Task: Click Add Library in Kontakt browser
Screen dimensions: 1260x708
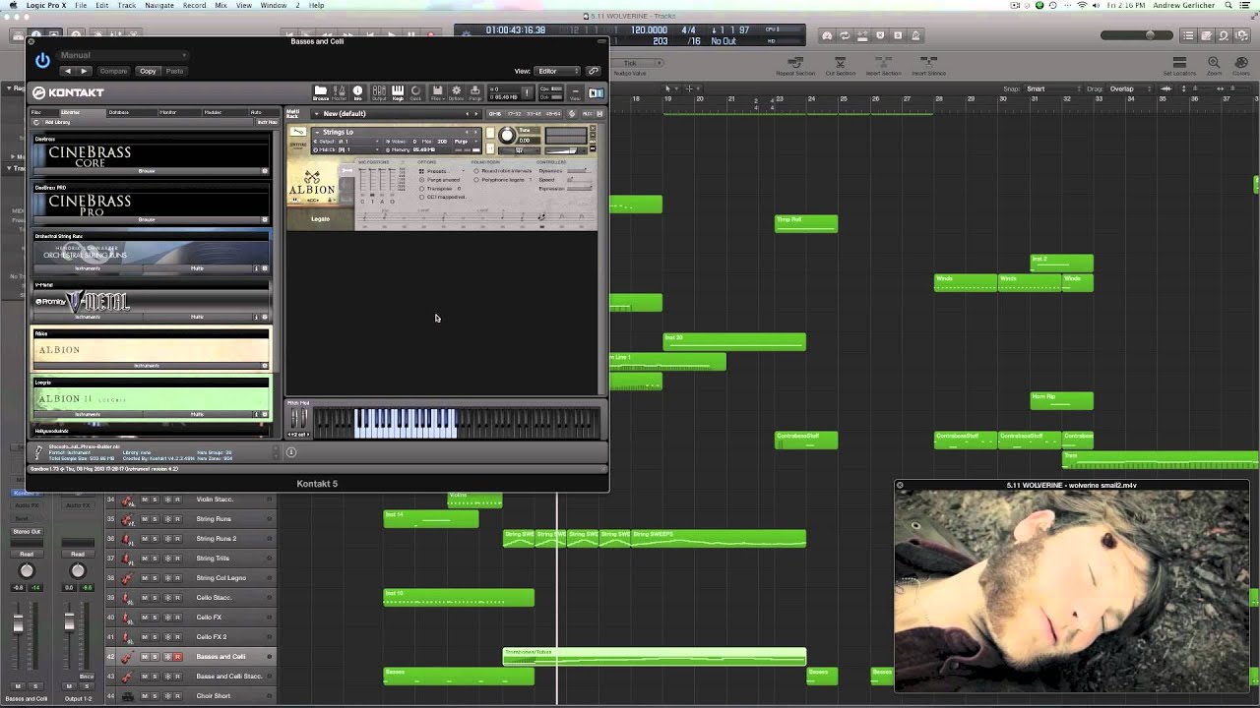Action: coord(55,122)
